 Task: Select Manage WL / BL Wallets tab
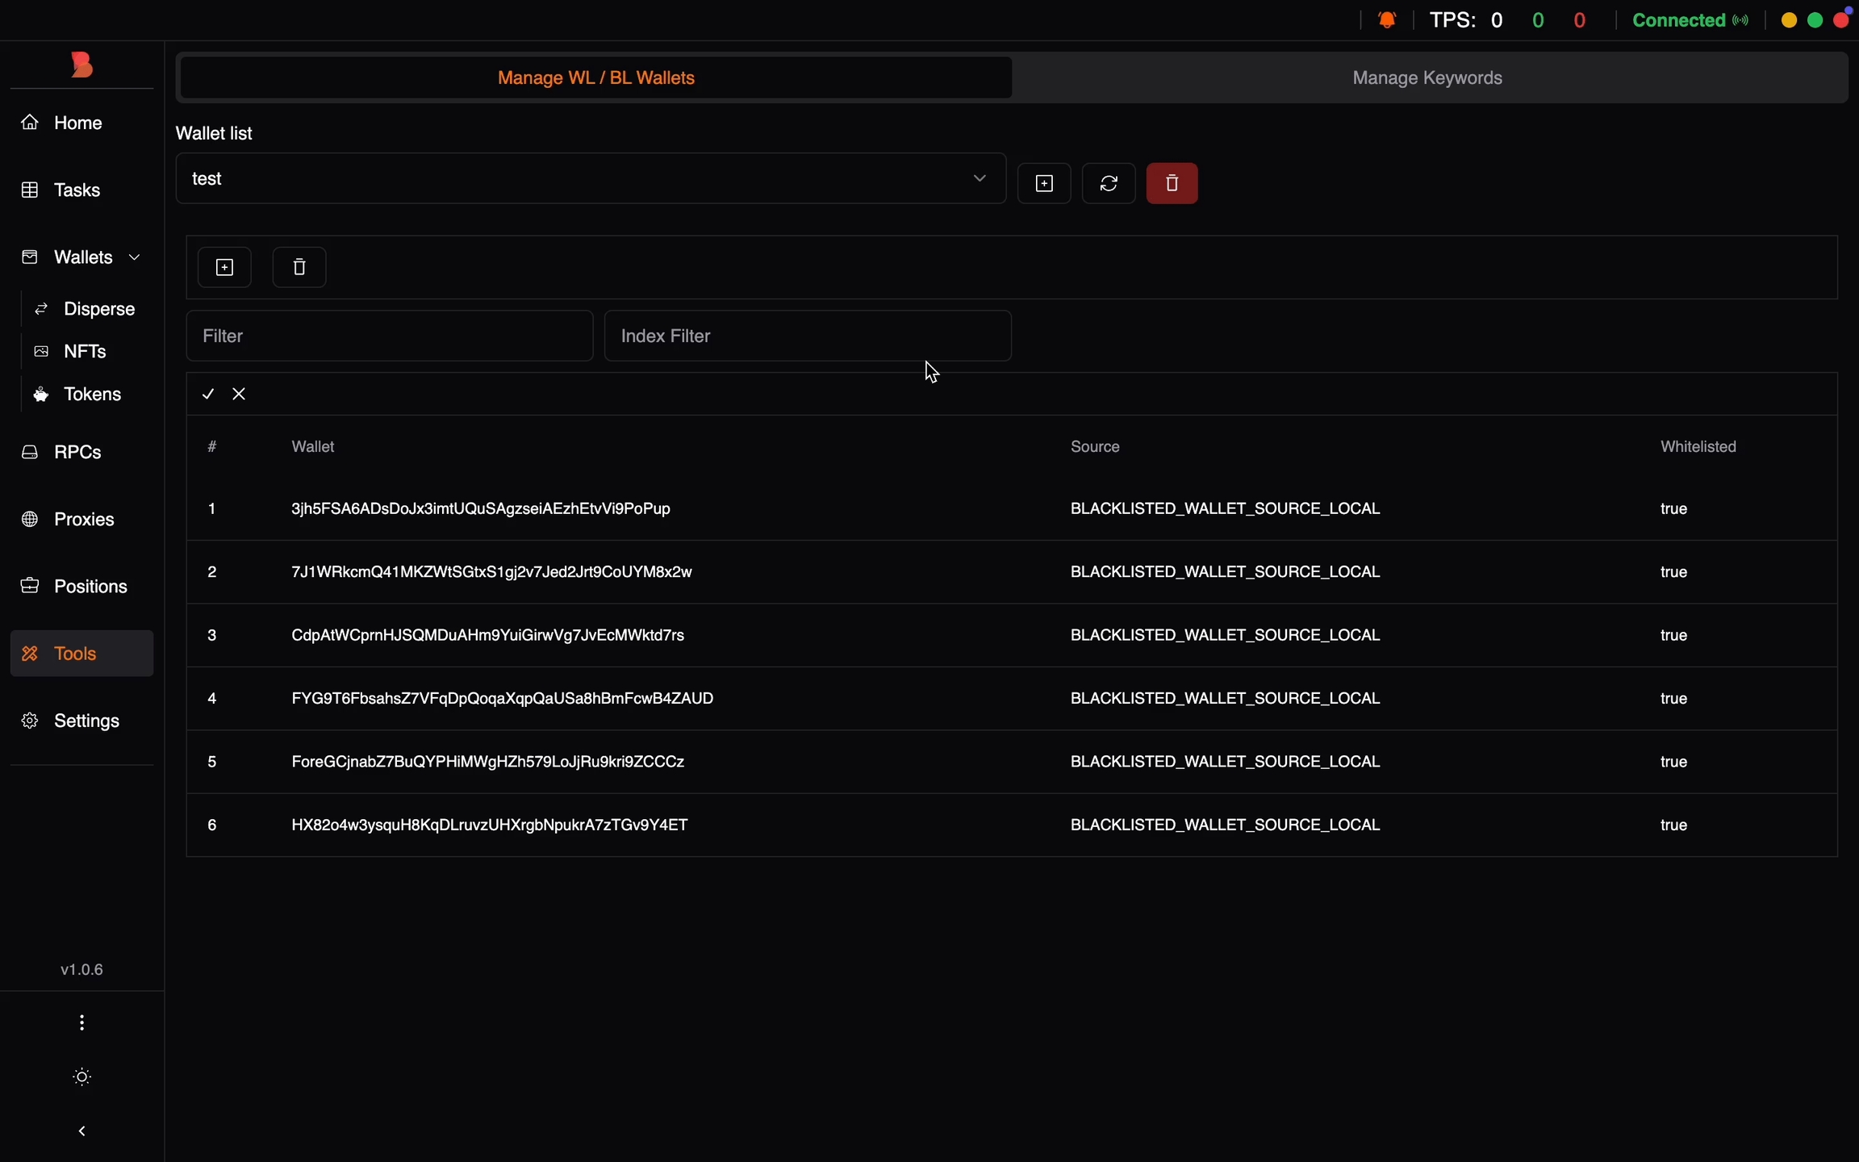pos(596,77)
